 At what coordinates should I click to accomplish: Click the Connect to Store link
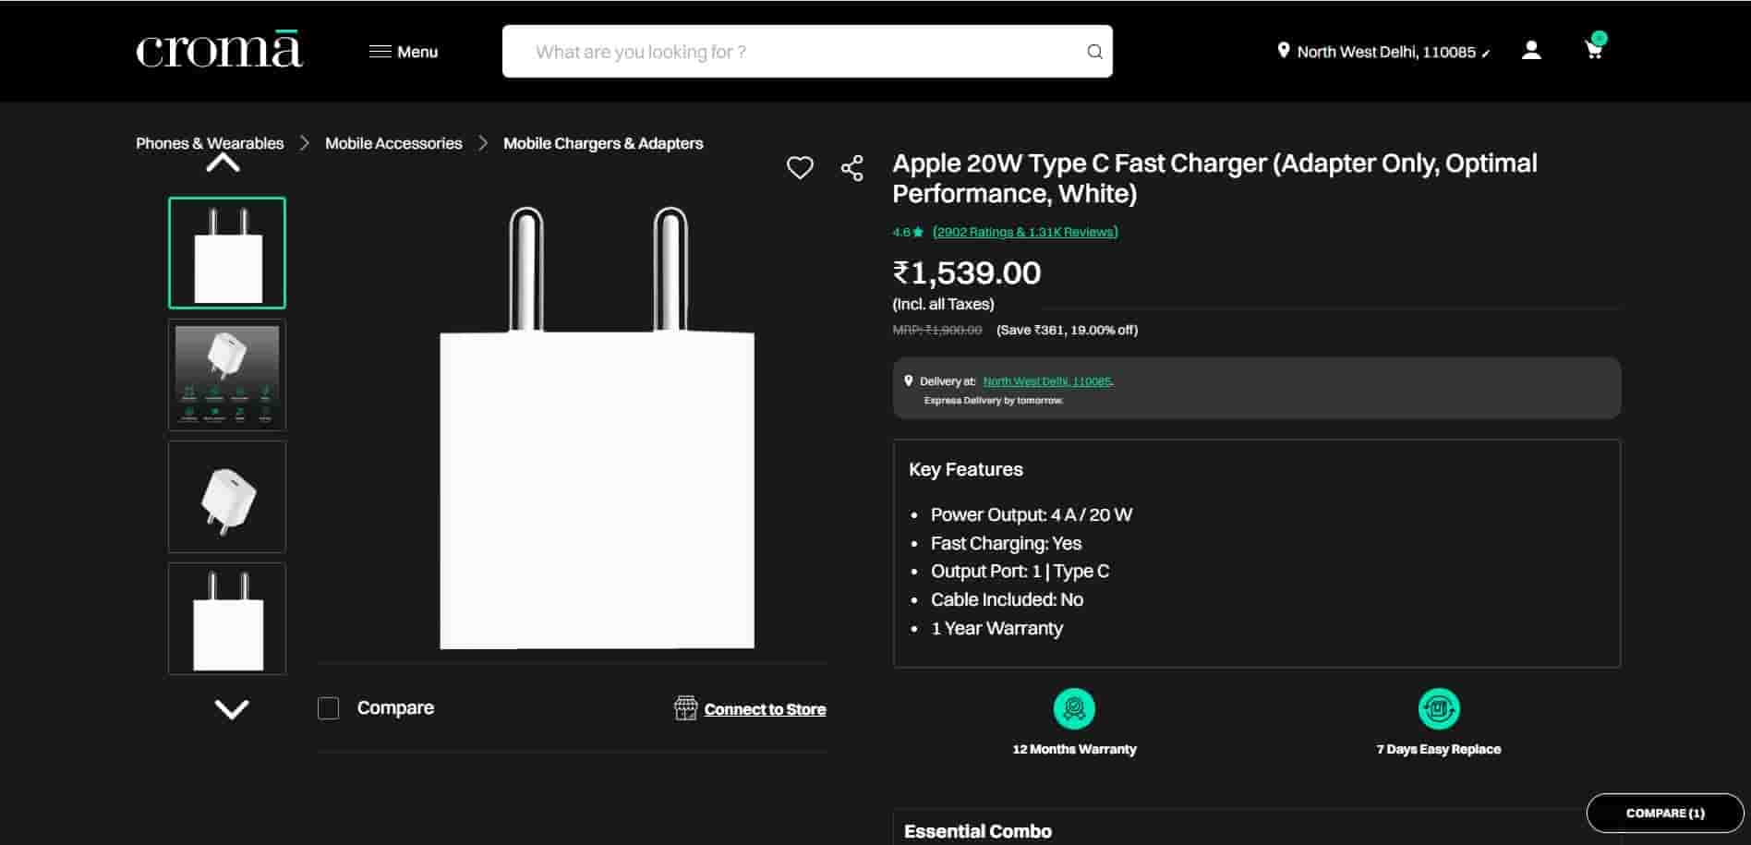765,709
